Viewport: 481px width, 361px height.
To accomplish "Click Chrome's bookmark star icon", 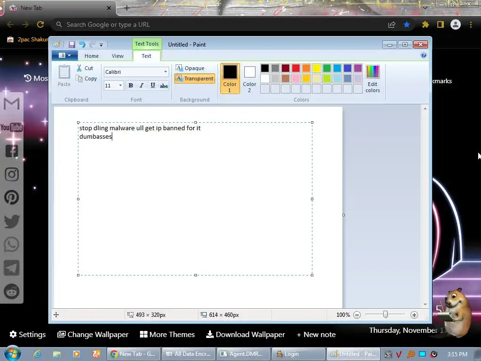I will [406, 24].
